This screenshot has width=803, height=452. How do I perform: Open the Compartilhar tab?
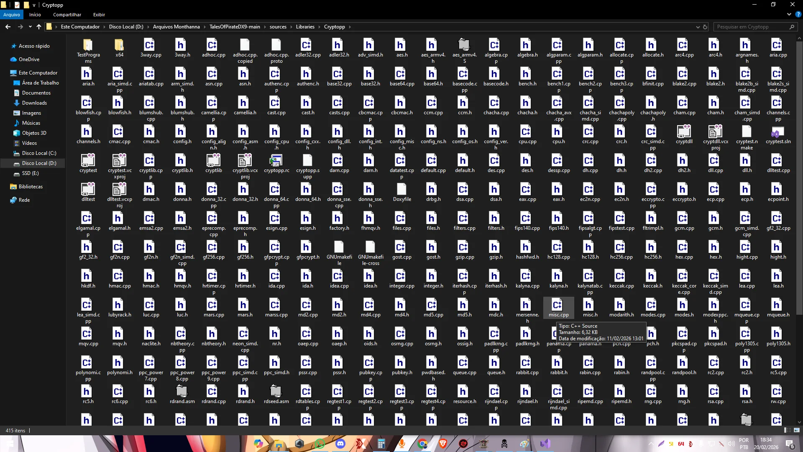tap(66, 15)
